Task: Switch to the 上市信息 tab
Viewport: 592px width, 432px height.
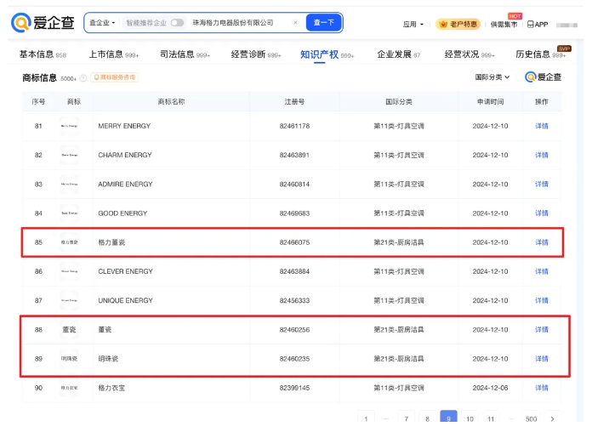Action: 114,54
